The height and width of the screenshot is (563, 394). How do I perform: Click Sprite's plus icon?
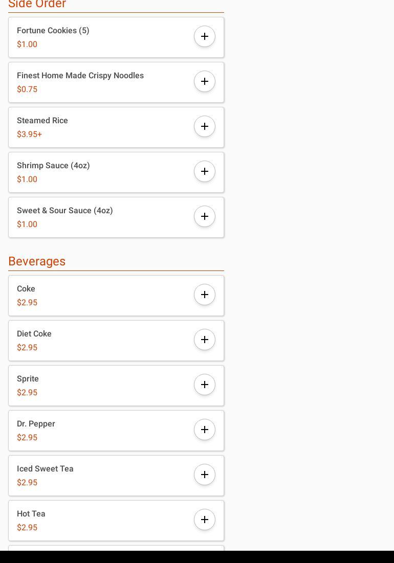click(205, 385)
